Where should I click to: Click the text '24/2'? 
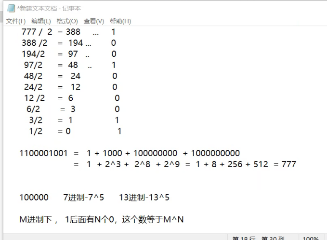pos(33,87)
